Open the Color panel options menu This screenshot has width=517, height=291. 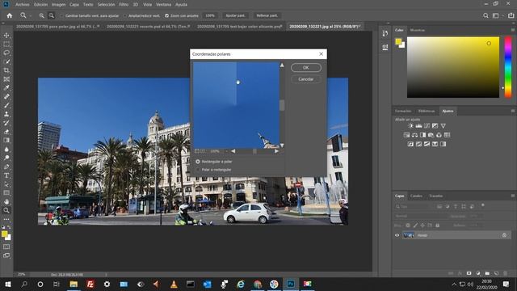513,30
